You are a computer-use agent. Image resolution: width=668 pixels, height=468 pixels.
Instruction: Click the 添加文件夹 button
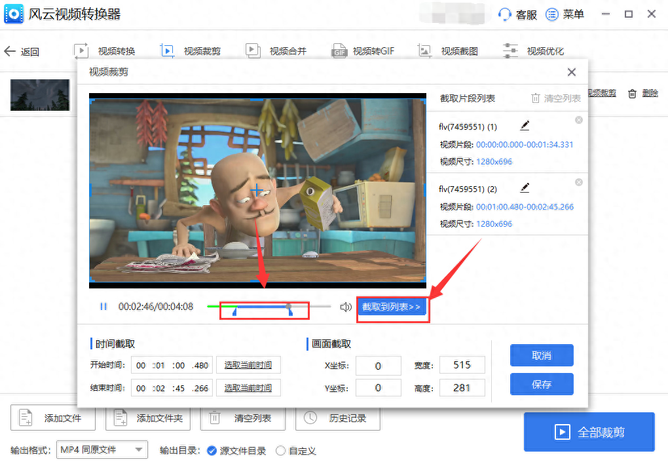[148, 419]
